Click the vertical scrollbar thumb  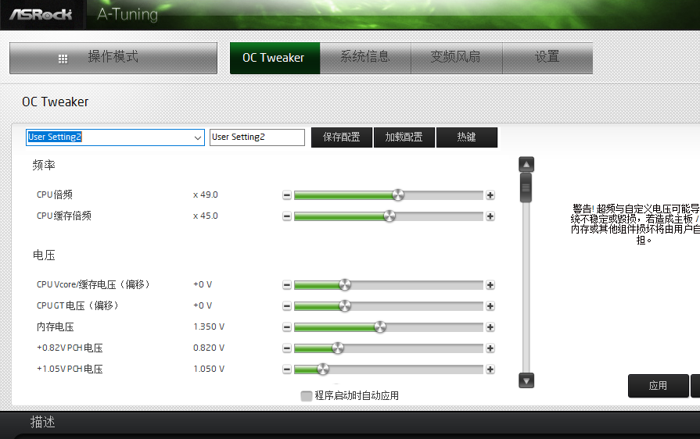click(526, 187)
